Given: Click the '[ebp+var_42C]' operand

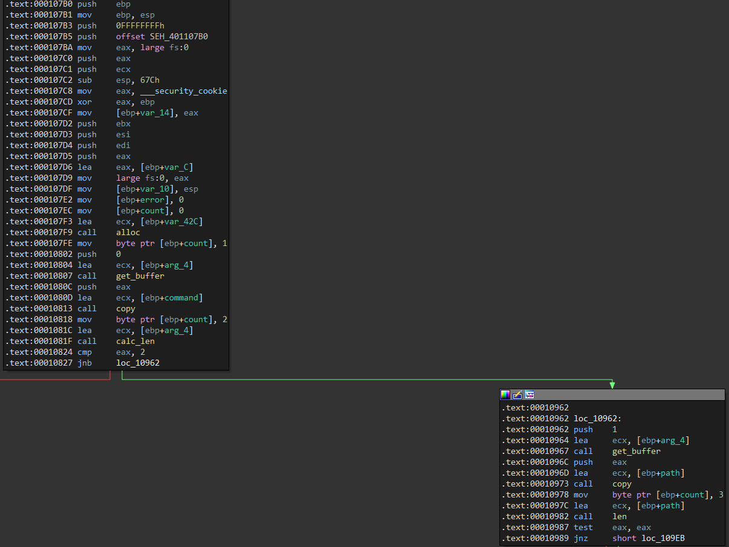Looking at the screenshot, I should click(x=172, y=222).
